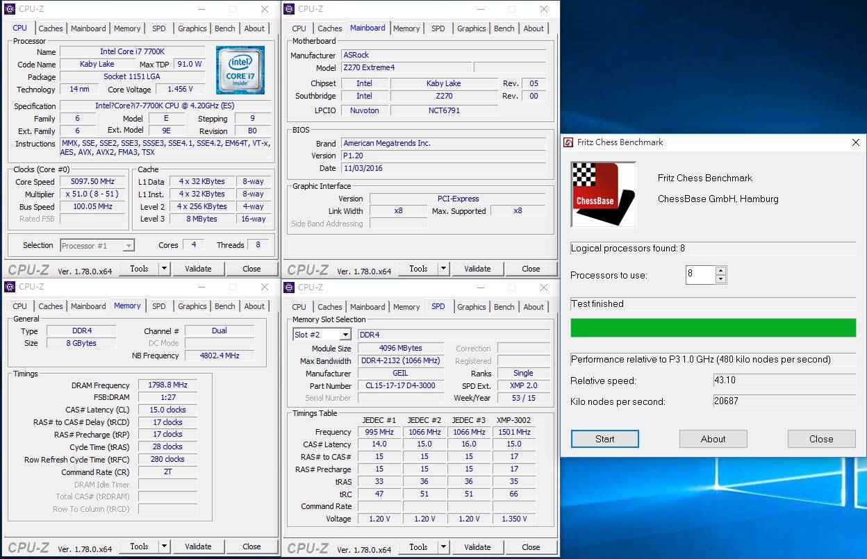The image size is (867, 559).
Task: Click Close button in the Processor window
Action: [x=251, y=269]
